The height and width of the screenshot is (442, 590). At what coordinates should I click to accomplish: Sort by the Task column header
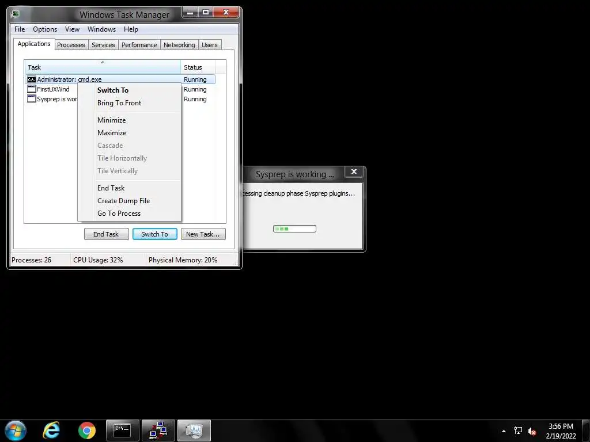103,67
